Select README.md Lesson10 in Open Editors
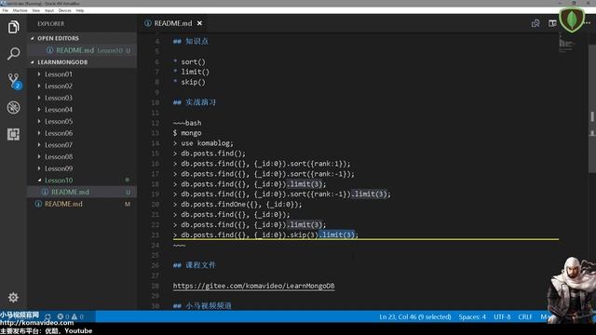 [82, 50]
